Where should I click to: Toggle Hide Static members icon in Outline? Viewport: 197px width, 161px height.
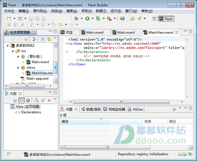click(x=43, y=100)
